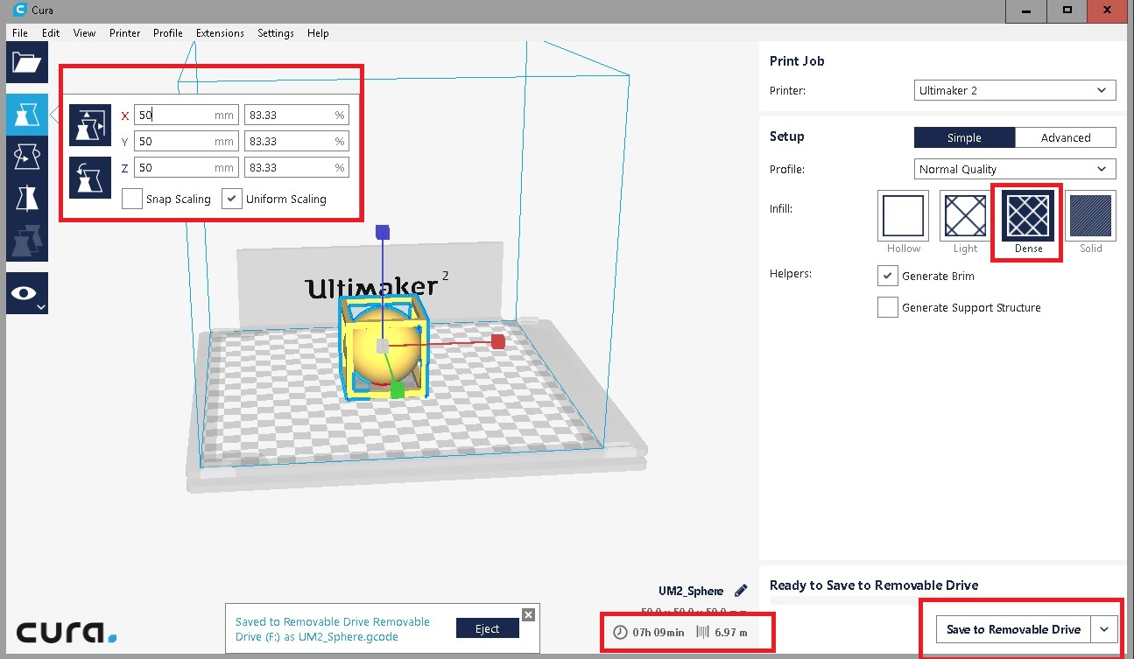Viewport: 1134px width, 659px height.
Task: Click the Scale to Max icon button
Action: click(x=90, y=125)
